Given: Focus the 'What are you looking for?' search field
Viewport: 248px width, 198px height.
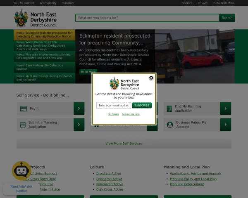Looking at the screenshot, I should tap(147, 18).
